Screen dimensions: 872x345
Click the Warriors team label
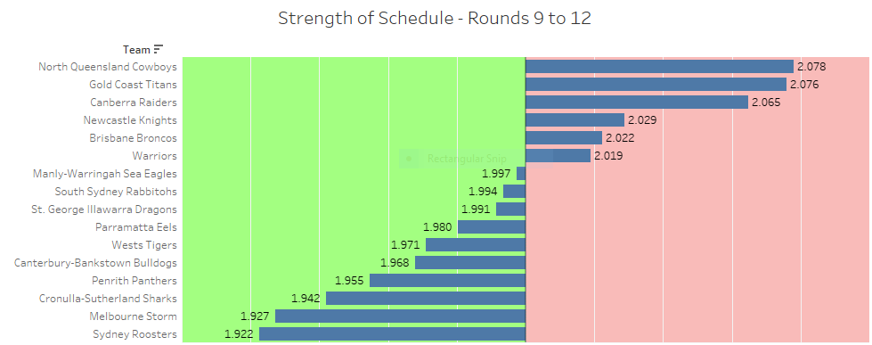pyautogui.click(x=155, y=156)
